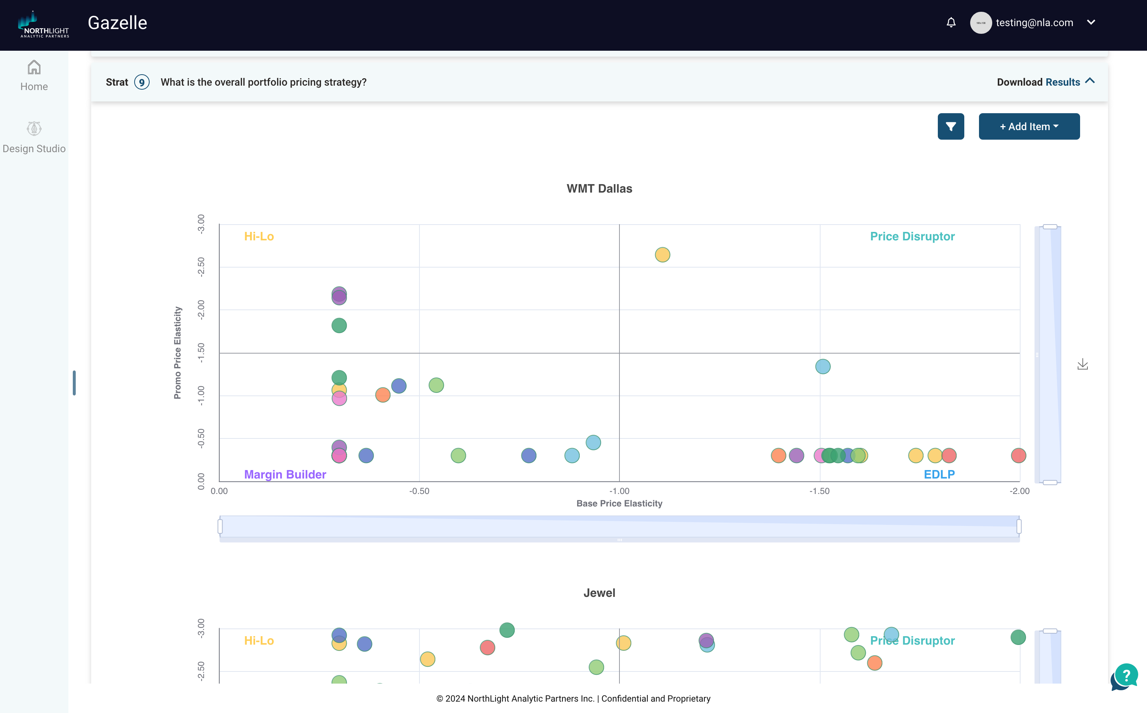Click the portfolio pricing strategy question text
This screenshot has width=1147, height=713.
(x=263, y=82)
